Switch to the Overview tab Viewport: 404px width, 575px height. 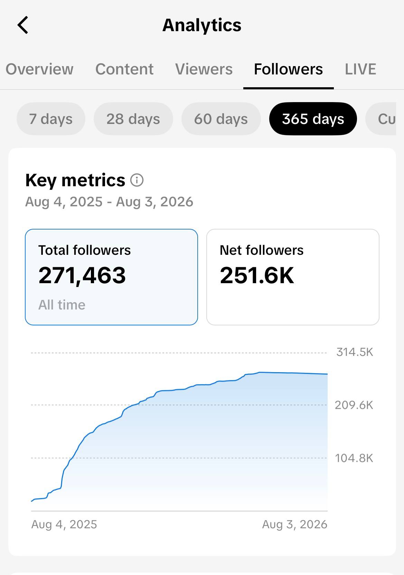[39, 69]
